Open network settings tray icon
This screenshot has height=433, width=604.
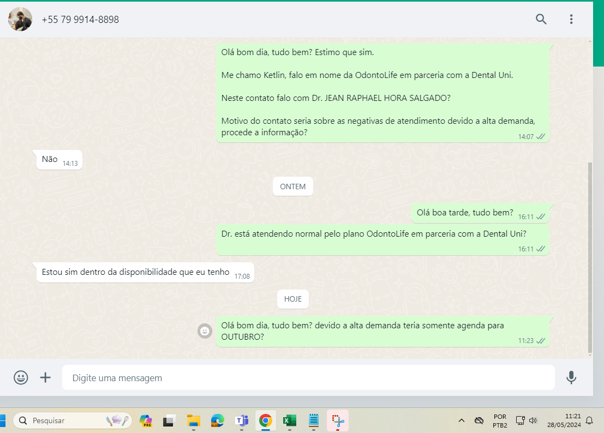tap(521, 420)
